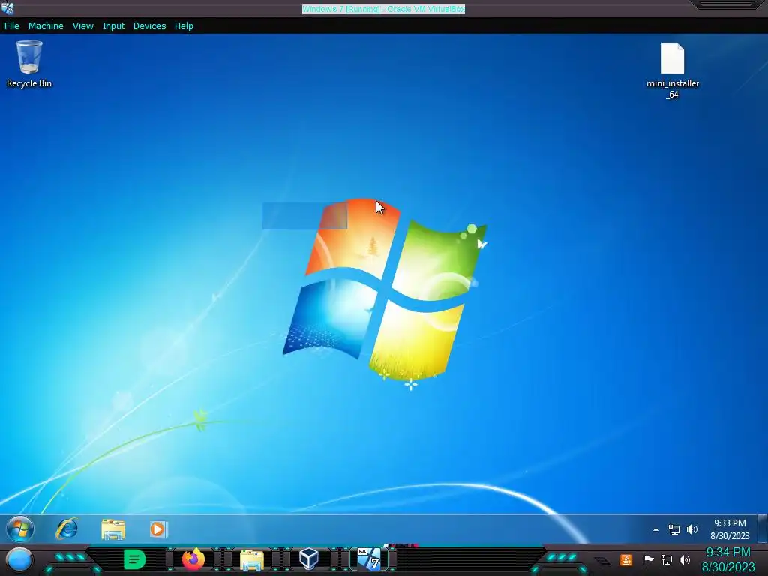Click guest volume speaker tray icon
Screen dimensions: 768x576
[691, 529]
